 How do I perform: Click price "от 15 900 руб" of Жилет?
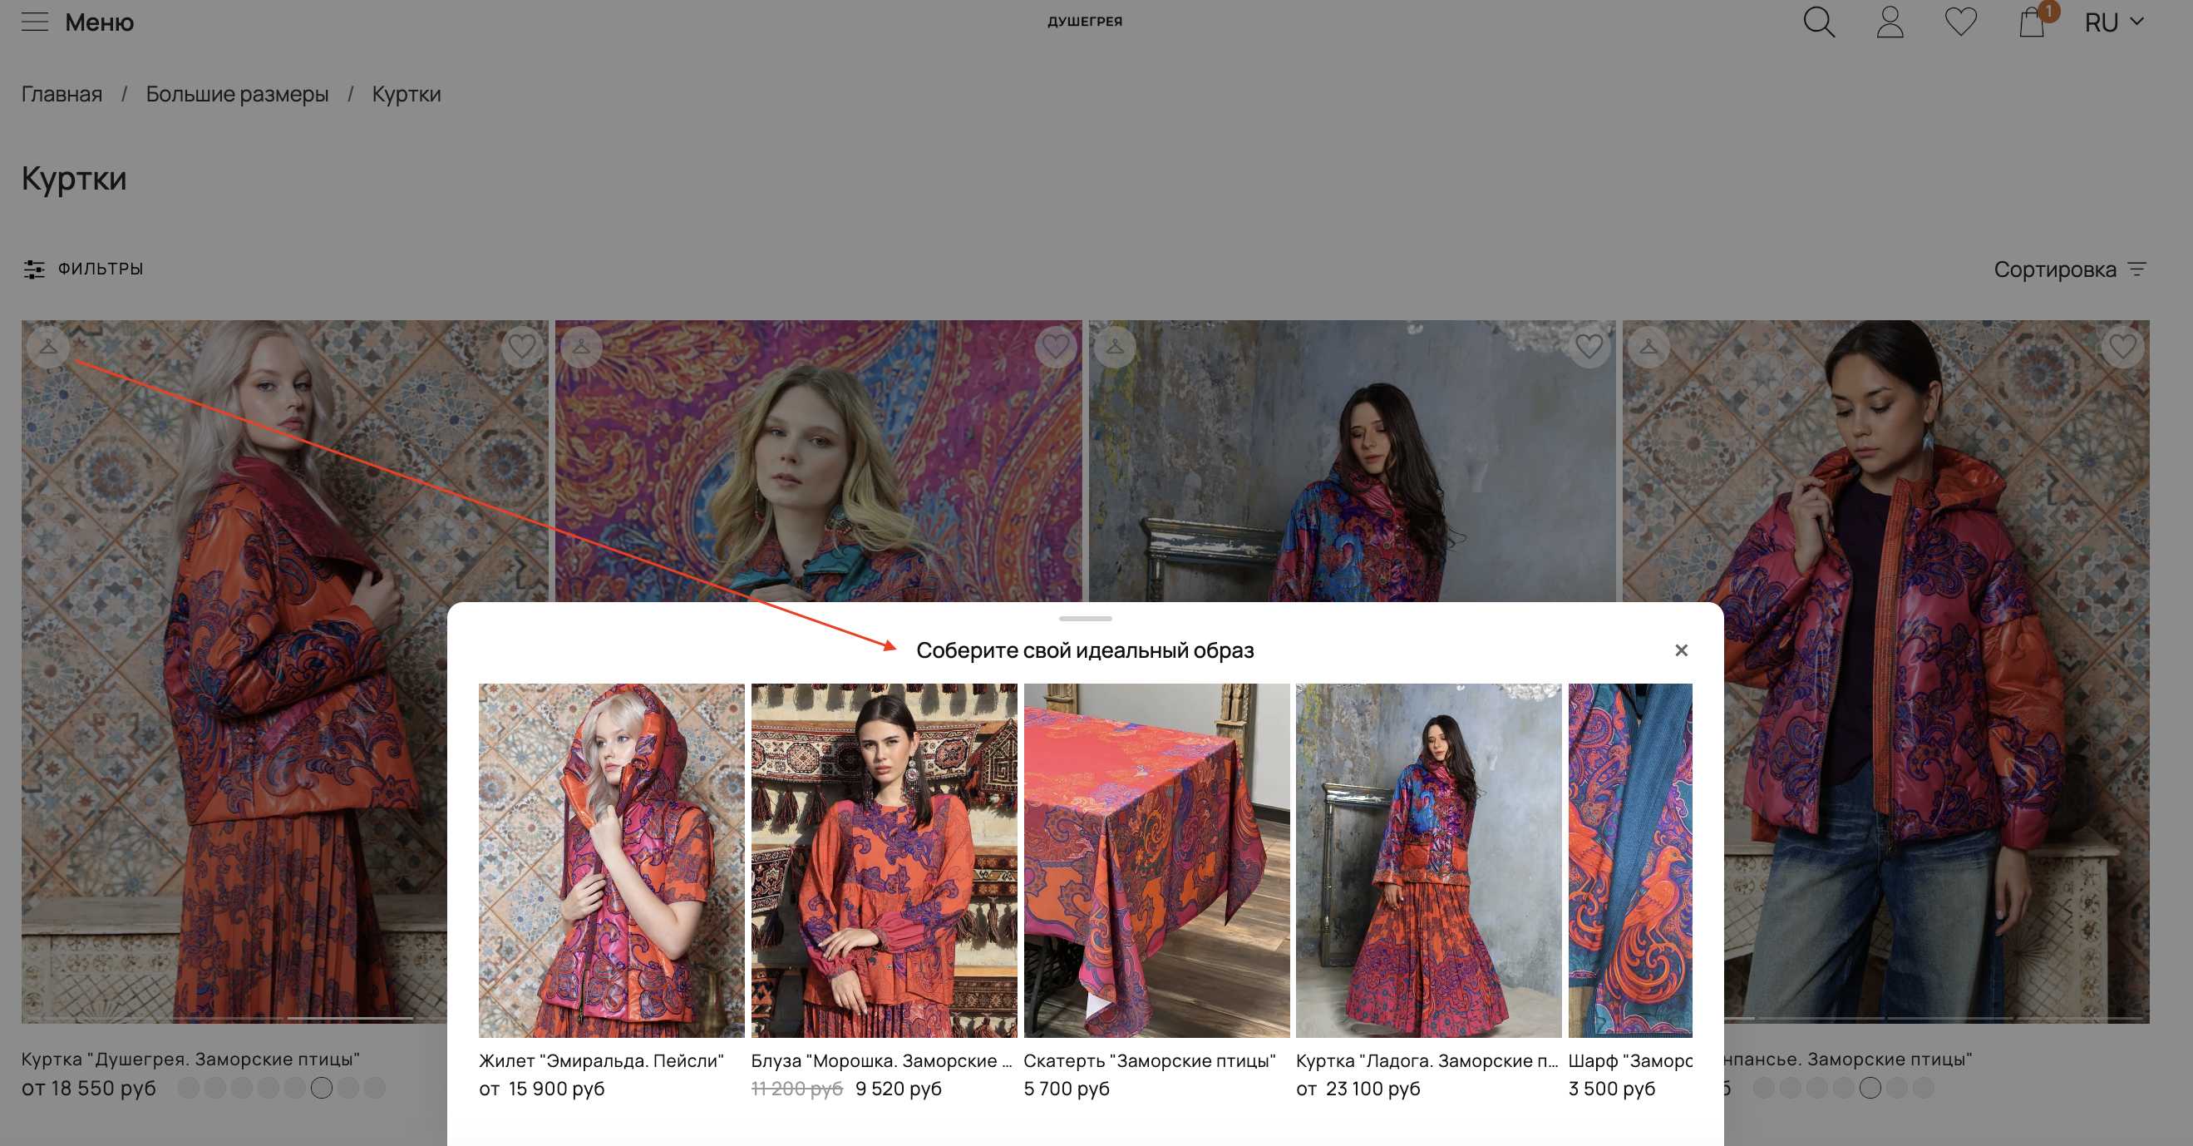541,1089
